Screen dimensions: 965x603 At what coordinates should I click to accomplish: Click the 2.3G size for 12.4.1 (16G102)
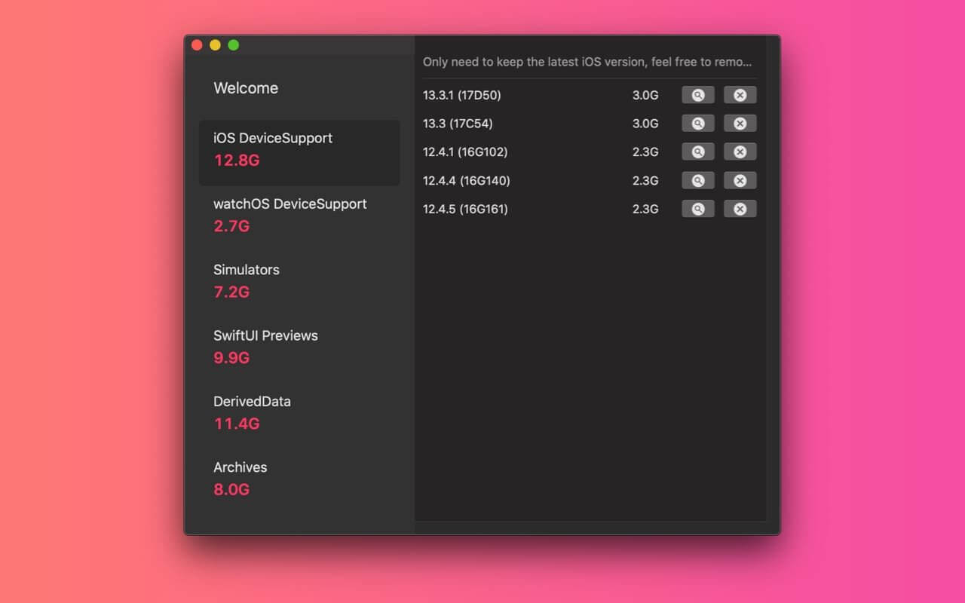pos(645,152)
